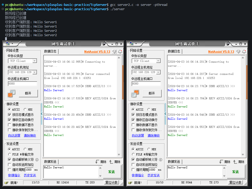Click the 发送 button in left window
Image resolution: width=252 pixels, height=189 pixels.
112,172
